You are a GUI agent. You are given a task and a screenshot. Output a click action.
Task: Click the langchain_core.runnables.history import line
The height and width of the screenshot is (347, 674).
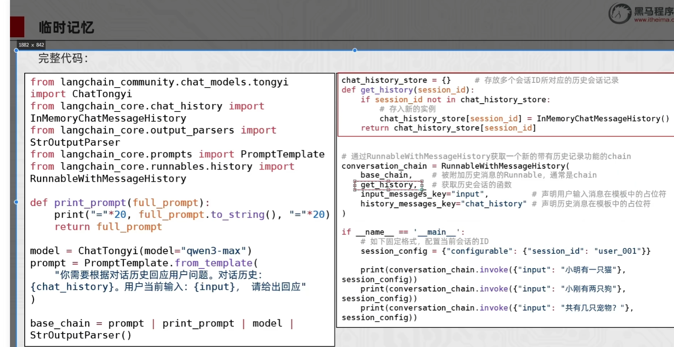162,167
